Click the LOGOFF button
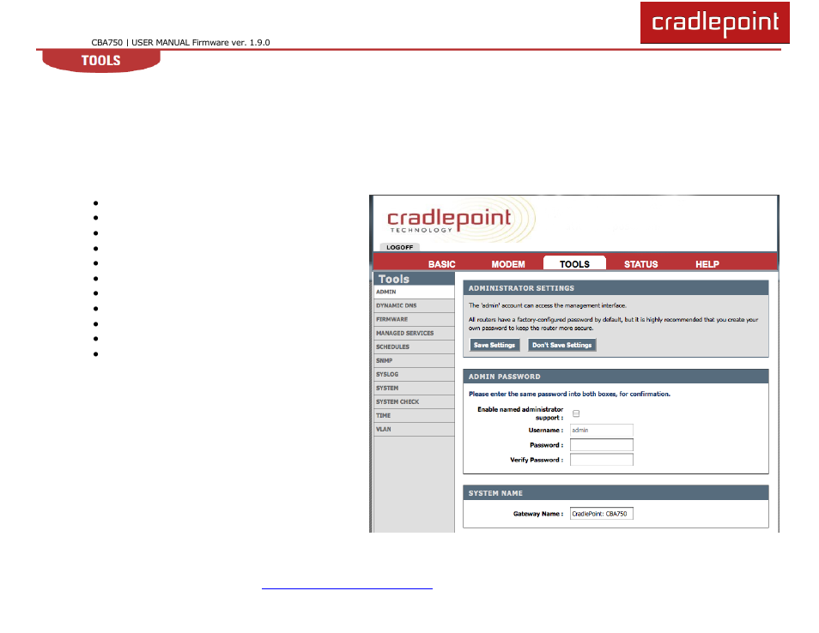 coord(399,247)
